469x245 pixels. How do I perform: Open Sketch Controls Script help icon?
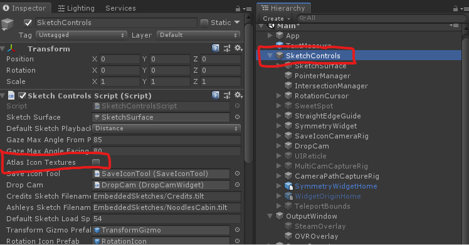point(215,95)
